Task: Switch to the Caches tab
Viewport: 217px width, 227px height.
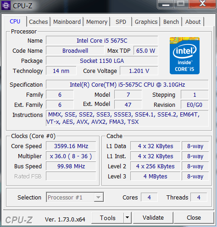Action: 39,22
